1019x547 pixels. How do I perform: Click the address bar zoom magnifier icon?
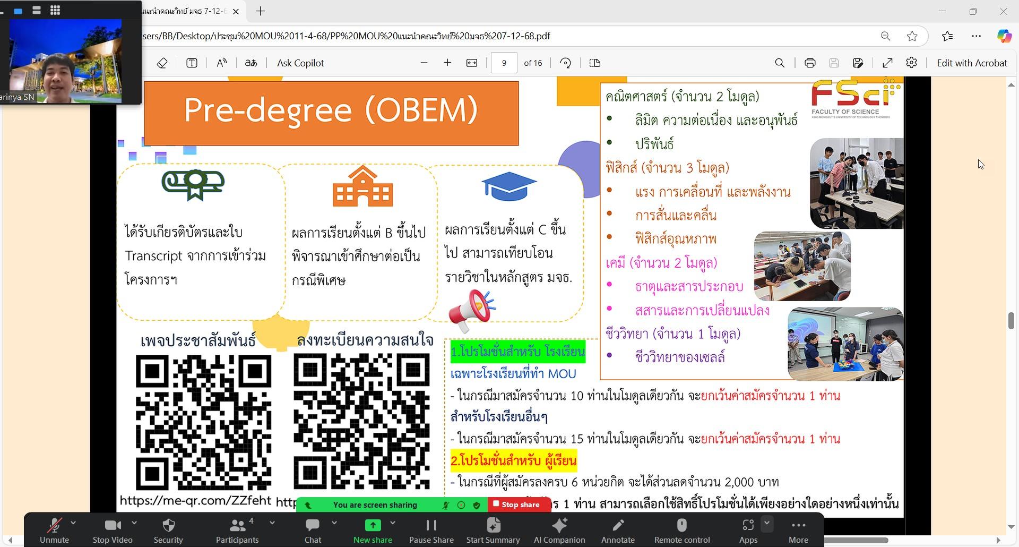click(885, 36)
